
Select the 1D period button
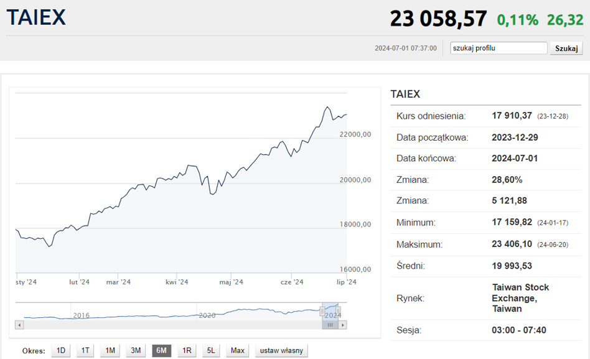tap(60, 350)
